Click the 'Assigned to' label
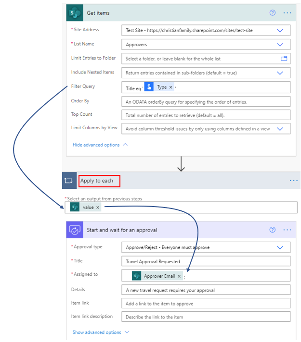The image size is (301, 342). click(86, 274)
